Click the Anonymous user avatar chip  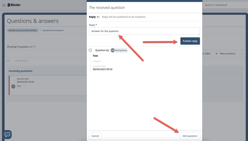(119, 50)
